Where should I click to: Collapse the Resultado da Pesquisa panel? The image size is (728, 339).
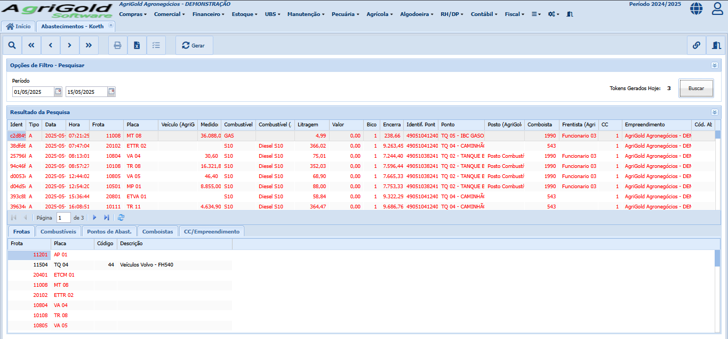pos(715,112)
